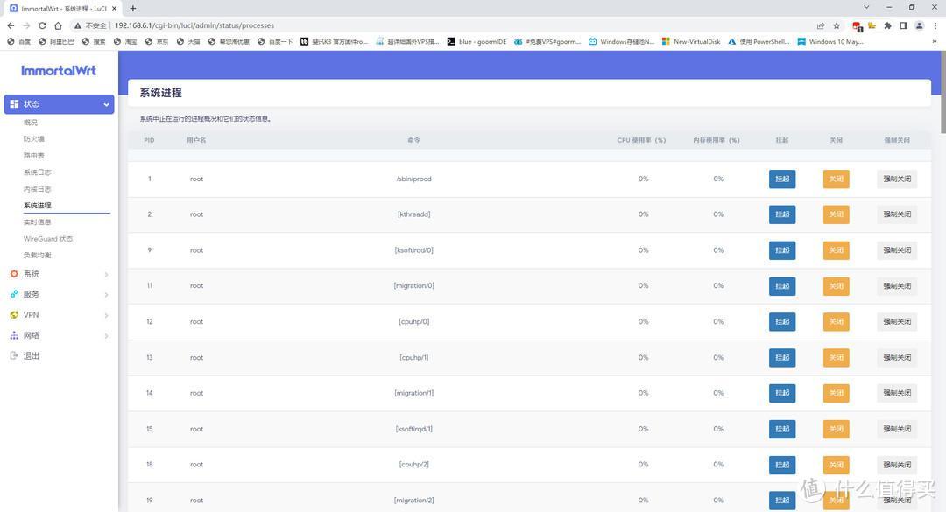Collapse the 状态 sidebar menu
This screenshot has width=946, height=512.
pyautogui.click(x=60, y=104)
